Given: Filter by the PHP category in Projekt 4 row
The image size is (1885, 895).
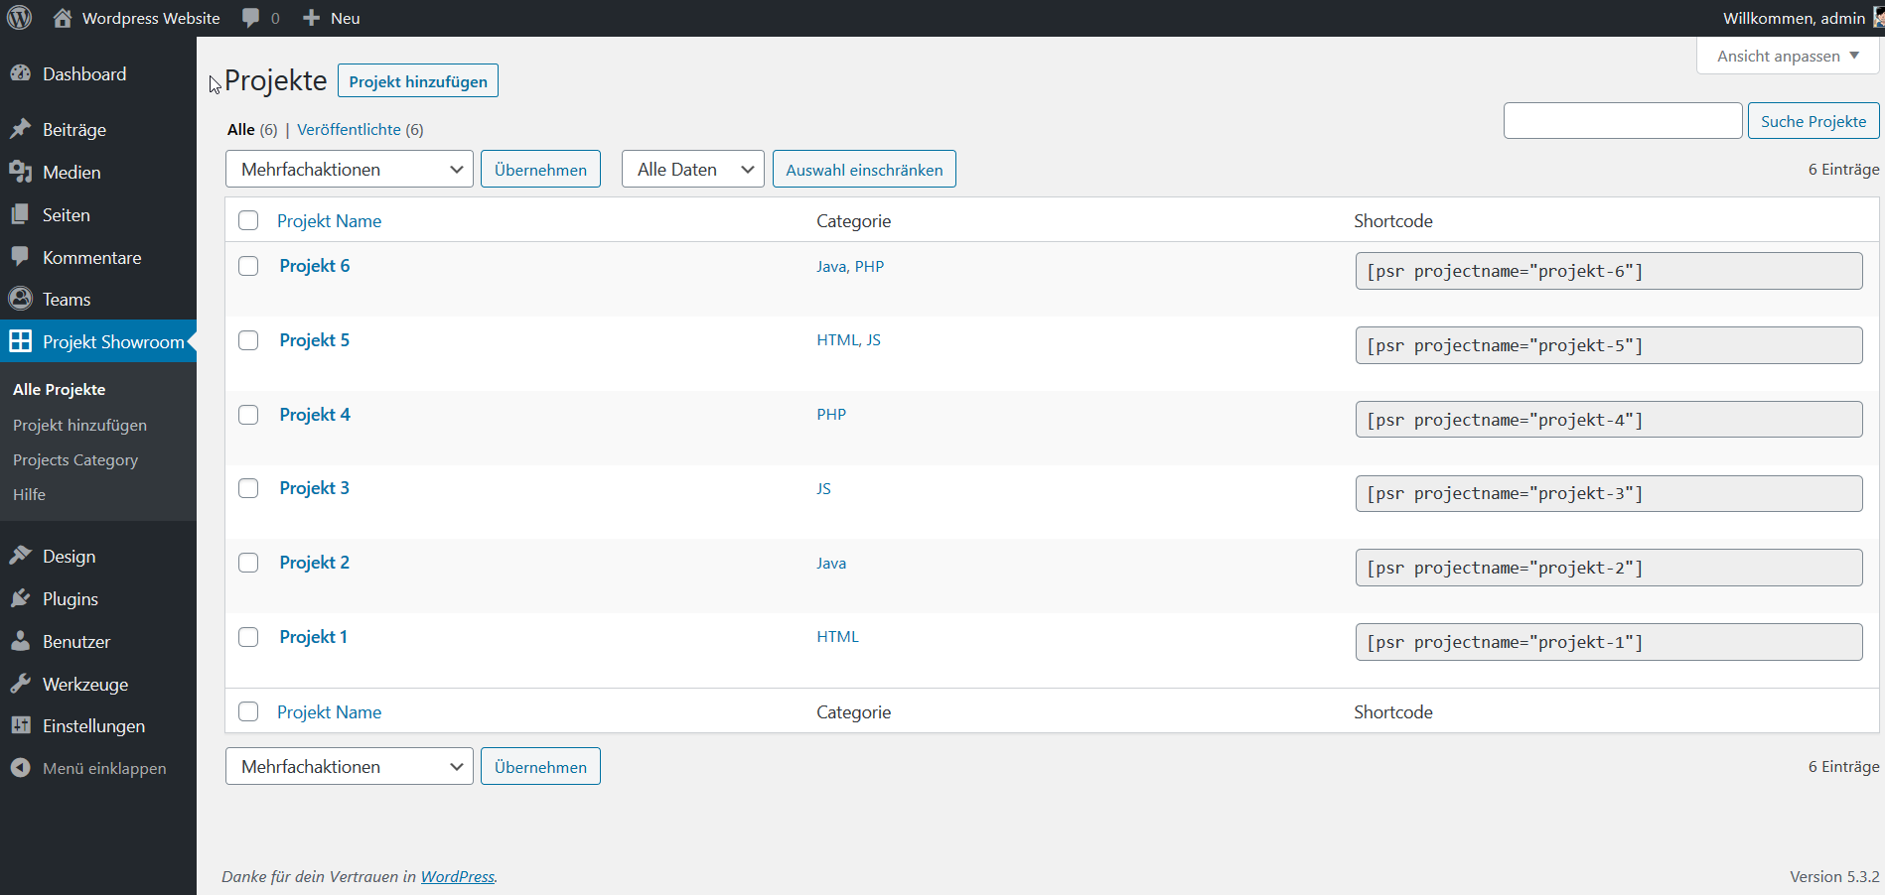Looking at the screenshot, I should click(831, 415).
